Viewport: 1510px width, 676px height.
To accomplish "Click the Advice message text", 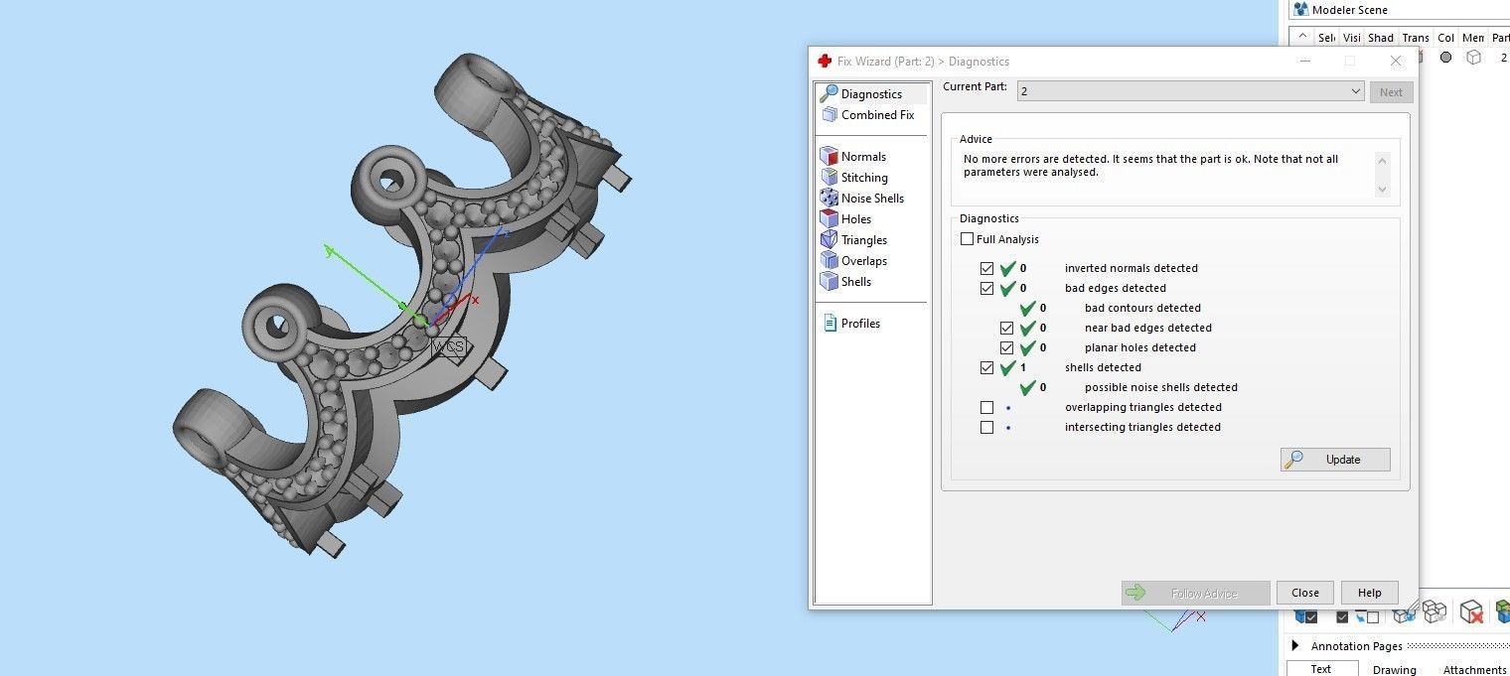I will point(1150,166).
